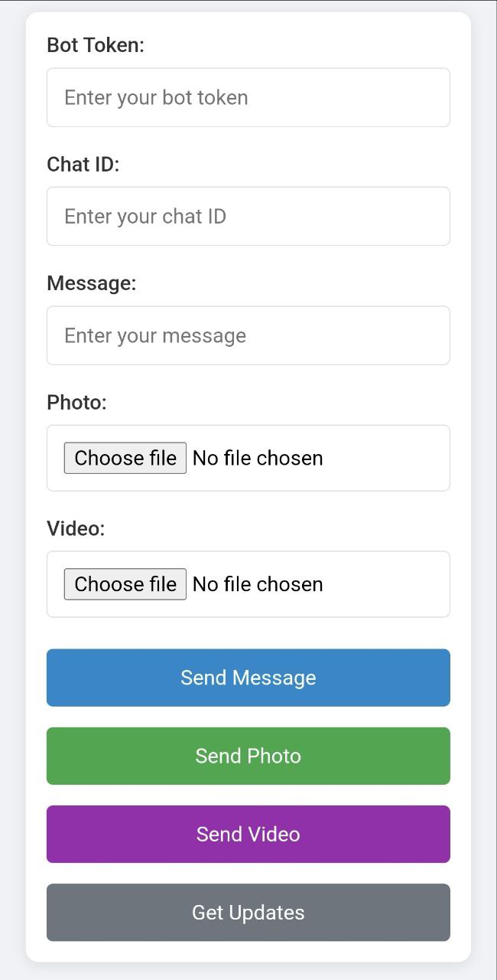Viewport: 497px width, 980px height.
Task: Hit the purple Send Video button
Action: (248, 834)
